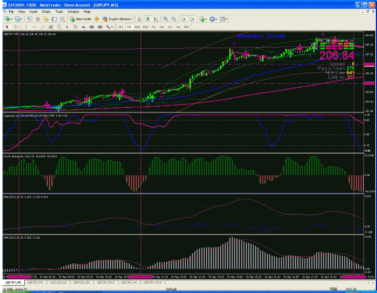Switch chart to Line Chart mode
The height and width of the screenshot is (293, 377).
156,19
